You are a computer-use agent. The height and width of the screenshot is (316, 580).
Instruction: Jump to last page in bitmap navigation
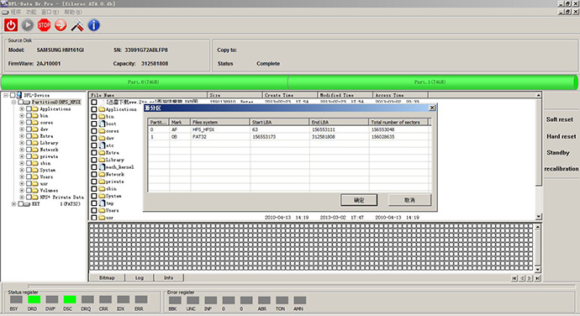tap(537, 278)
